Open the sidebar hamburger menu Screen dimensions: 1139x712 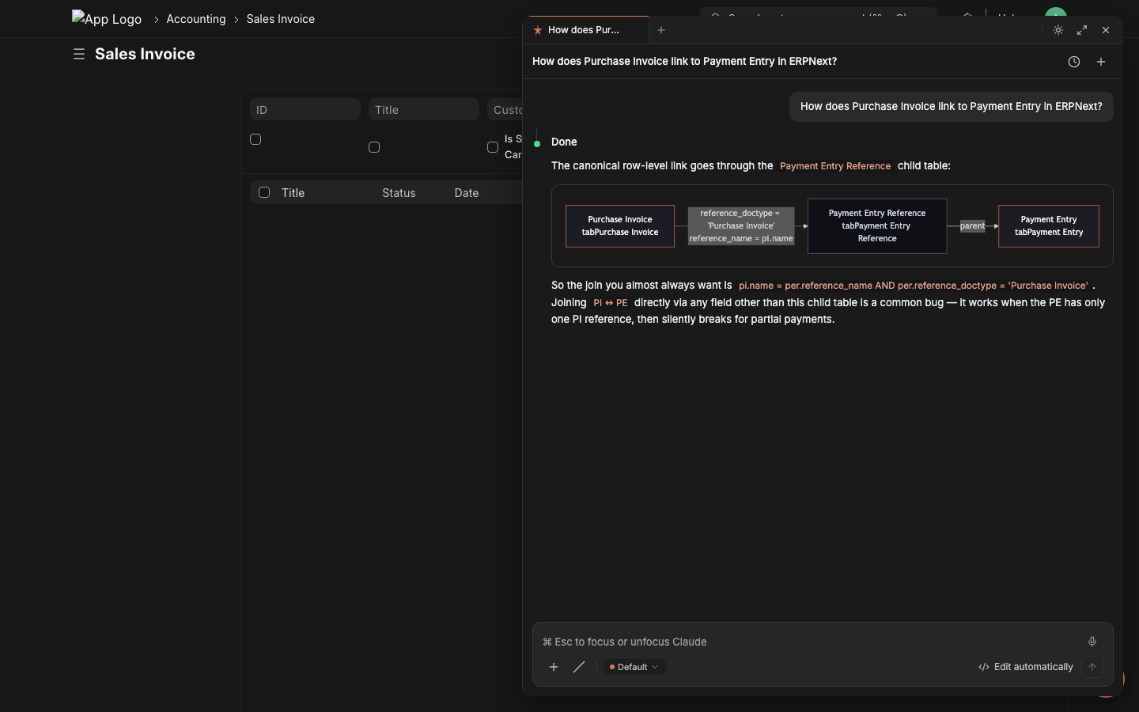[x=79, y=54]
